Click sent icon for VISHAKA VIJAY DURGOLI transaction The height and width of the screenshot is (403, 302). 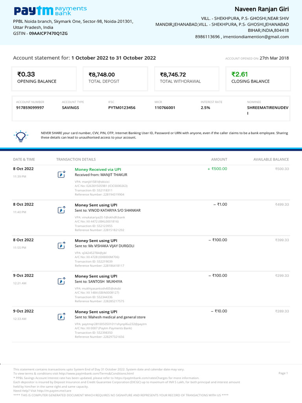coord(61,246)
